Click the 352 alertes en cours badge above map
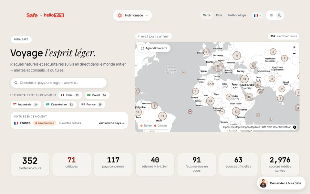This screenshot has width=310, height=194. (284, 36)
